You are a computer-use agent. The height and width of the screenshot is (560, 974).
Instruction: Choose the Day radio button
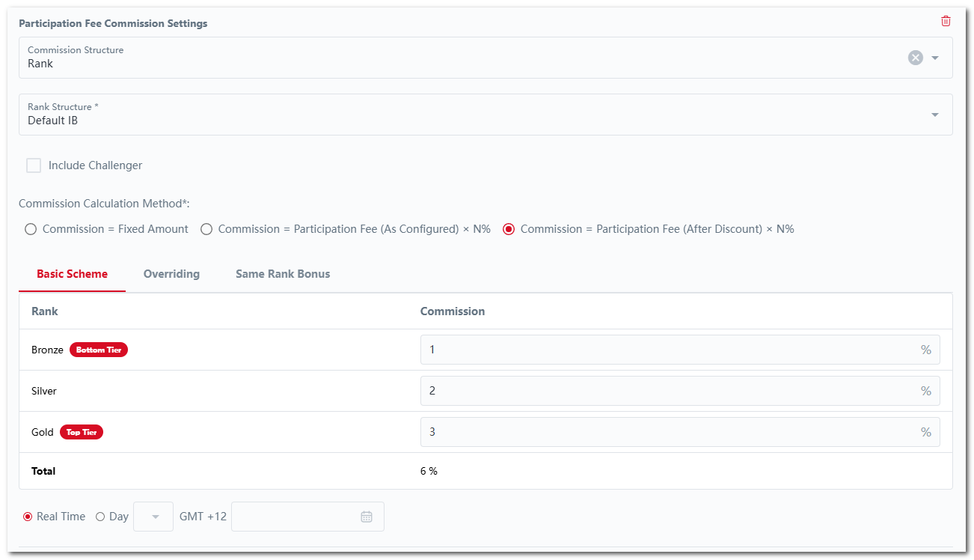[100, 517]
